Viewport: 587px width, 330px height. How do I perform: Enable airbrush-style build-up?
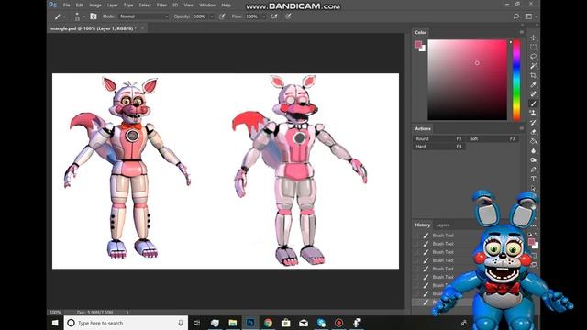pos(274,16)
